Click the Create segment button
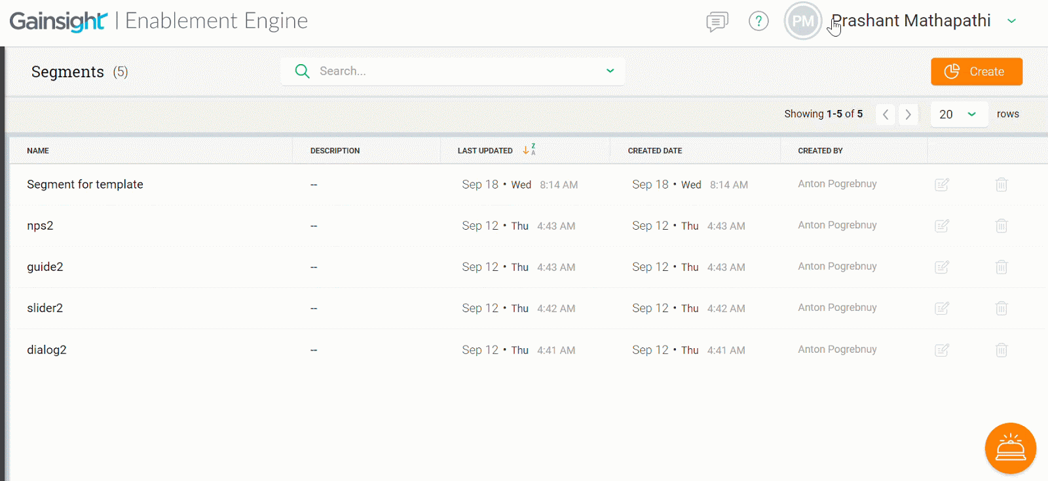Image resolution: width=1048 pixels, height=481 pixels. click(x=977, y=71)
